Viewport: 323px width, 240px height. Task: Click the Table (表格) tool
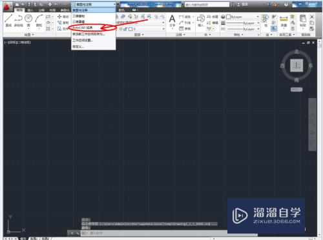(x=185, y=28)
